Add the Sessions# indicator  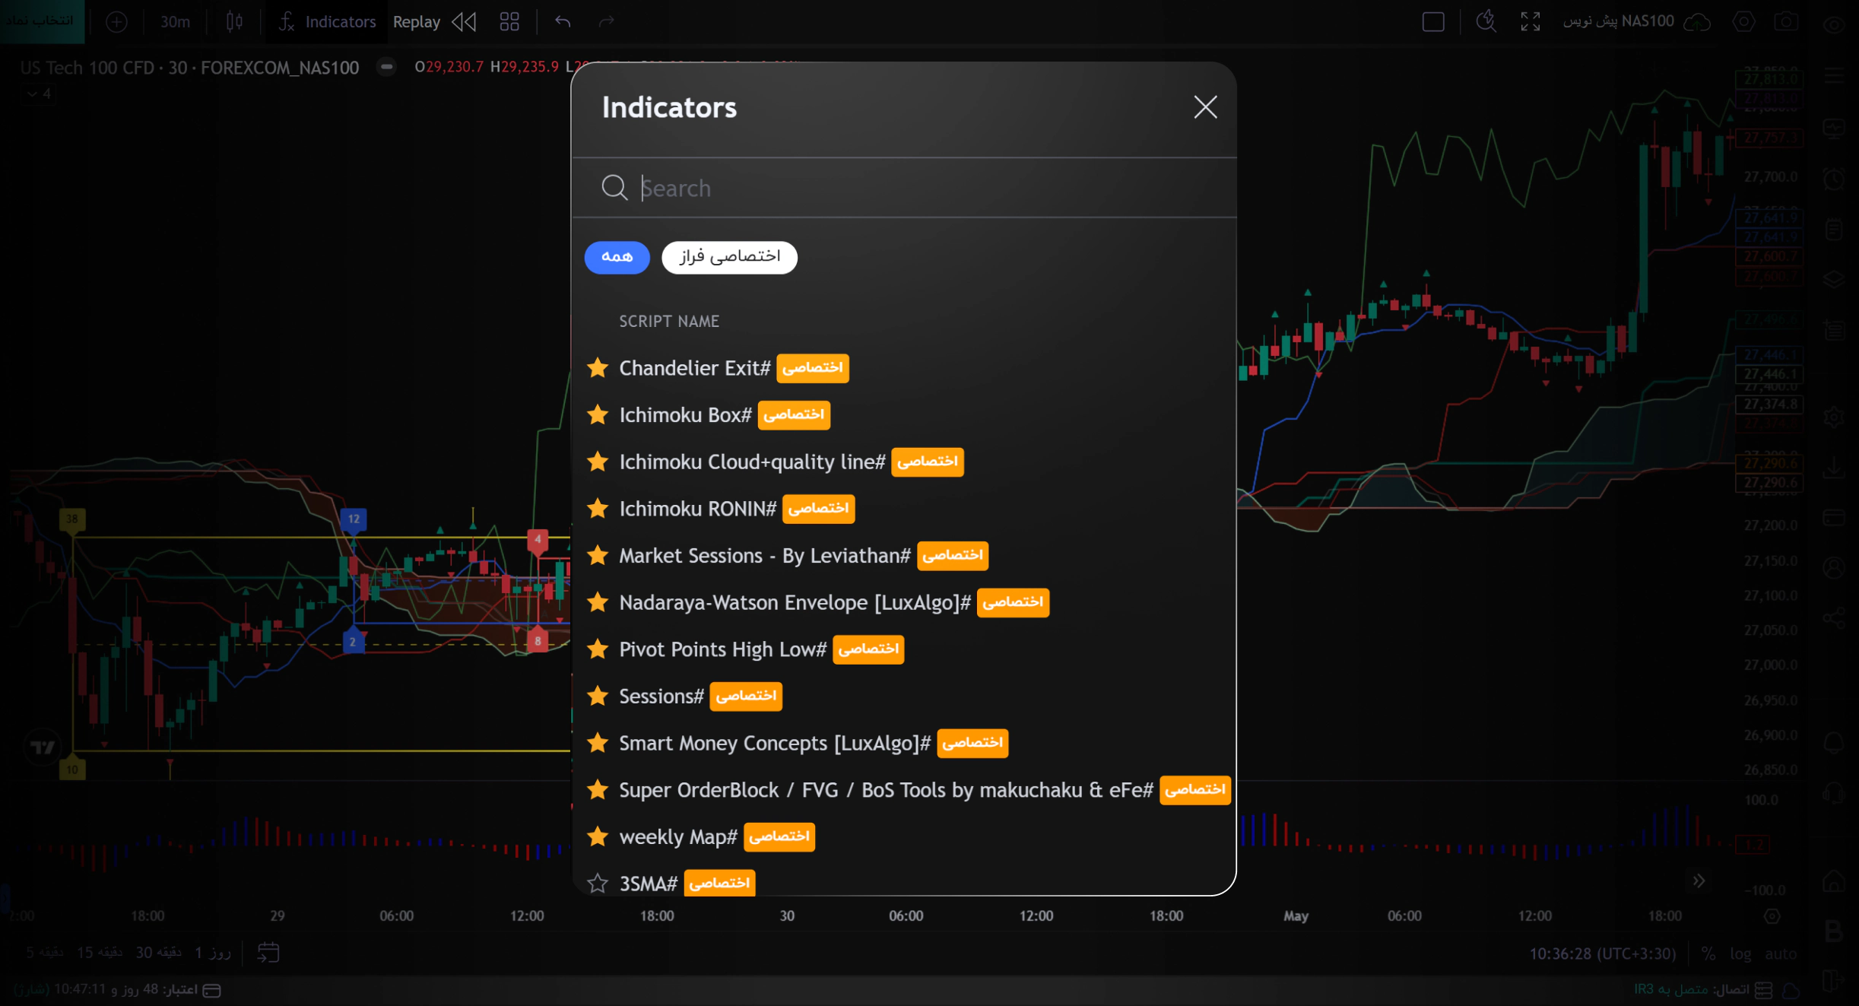[x=661, y=696]
